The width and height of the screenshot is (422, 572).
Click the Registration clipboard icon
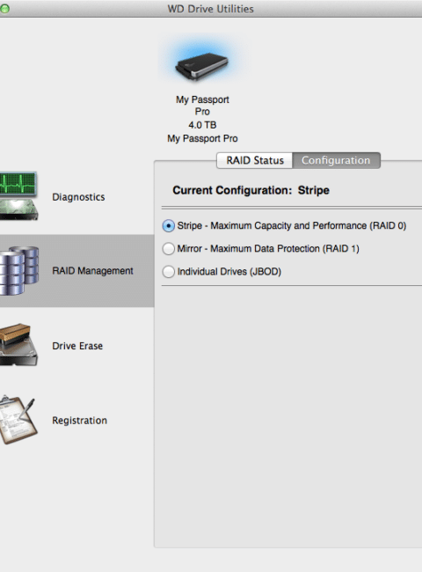point(18,420)
